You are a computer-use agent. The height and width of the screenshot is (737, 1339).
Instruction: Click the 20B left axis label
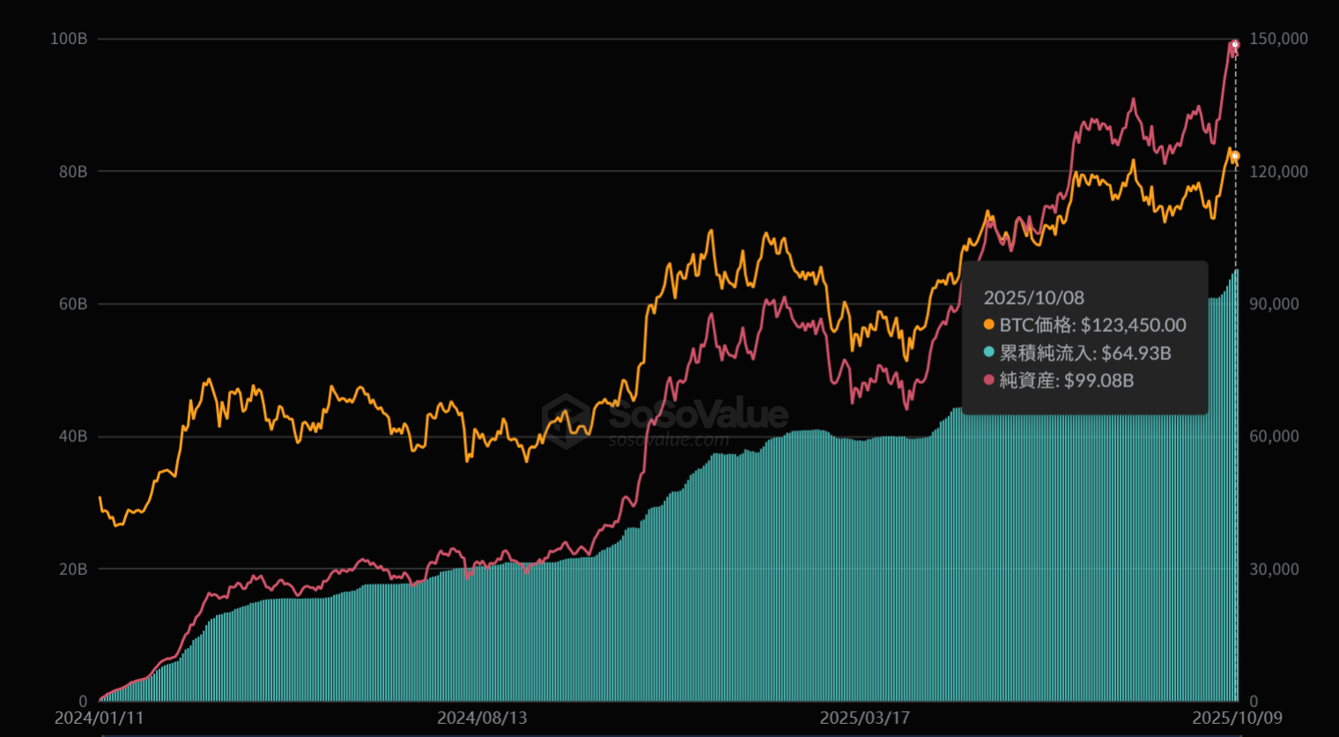[72, 569]
